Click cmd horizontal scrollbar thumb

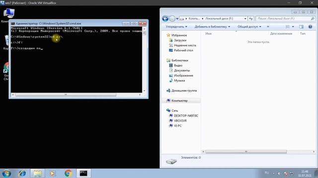tap(66, 94)
